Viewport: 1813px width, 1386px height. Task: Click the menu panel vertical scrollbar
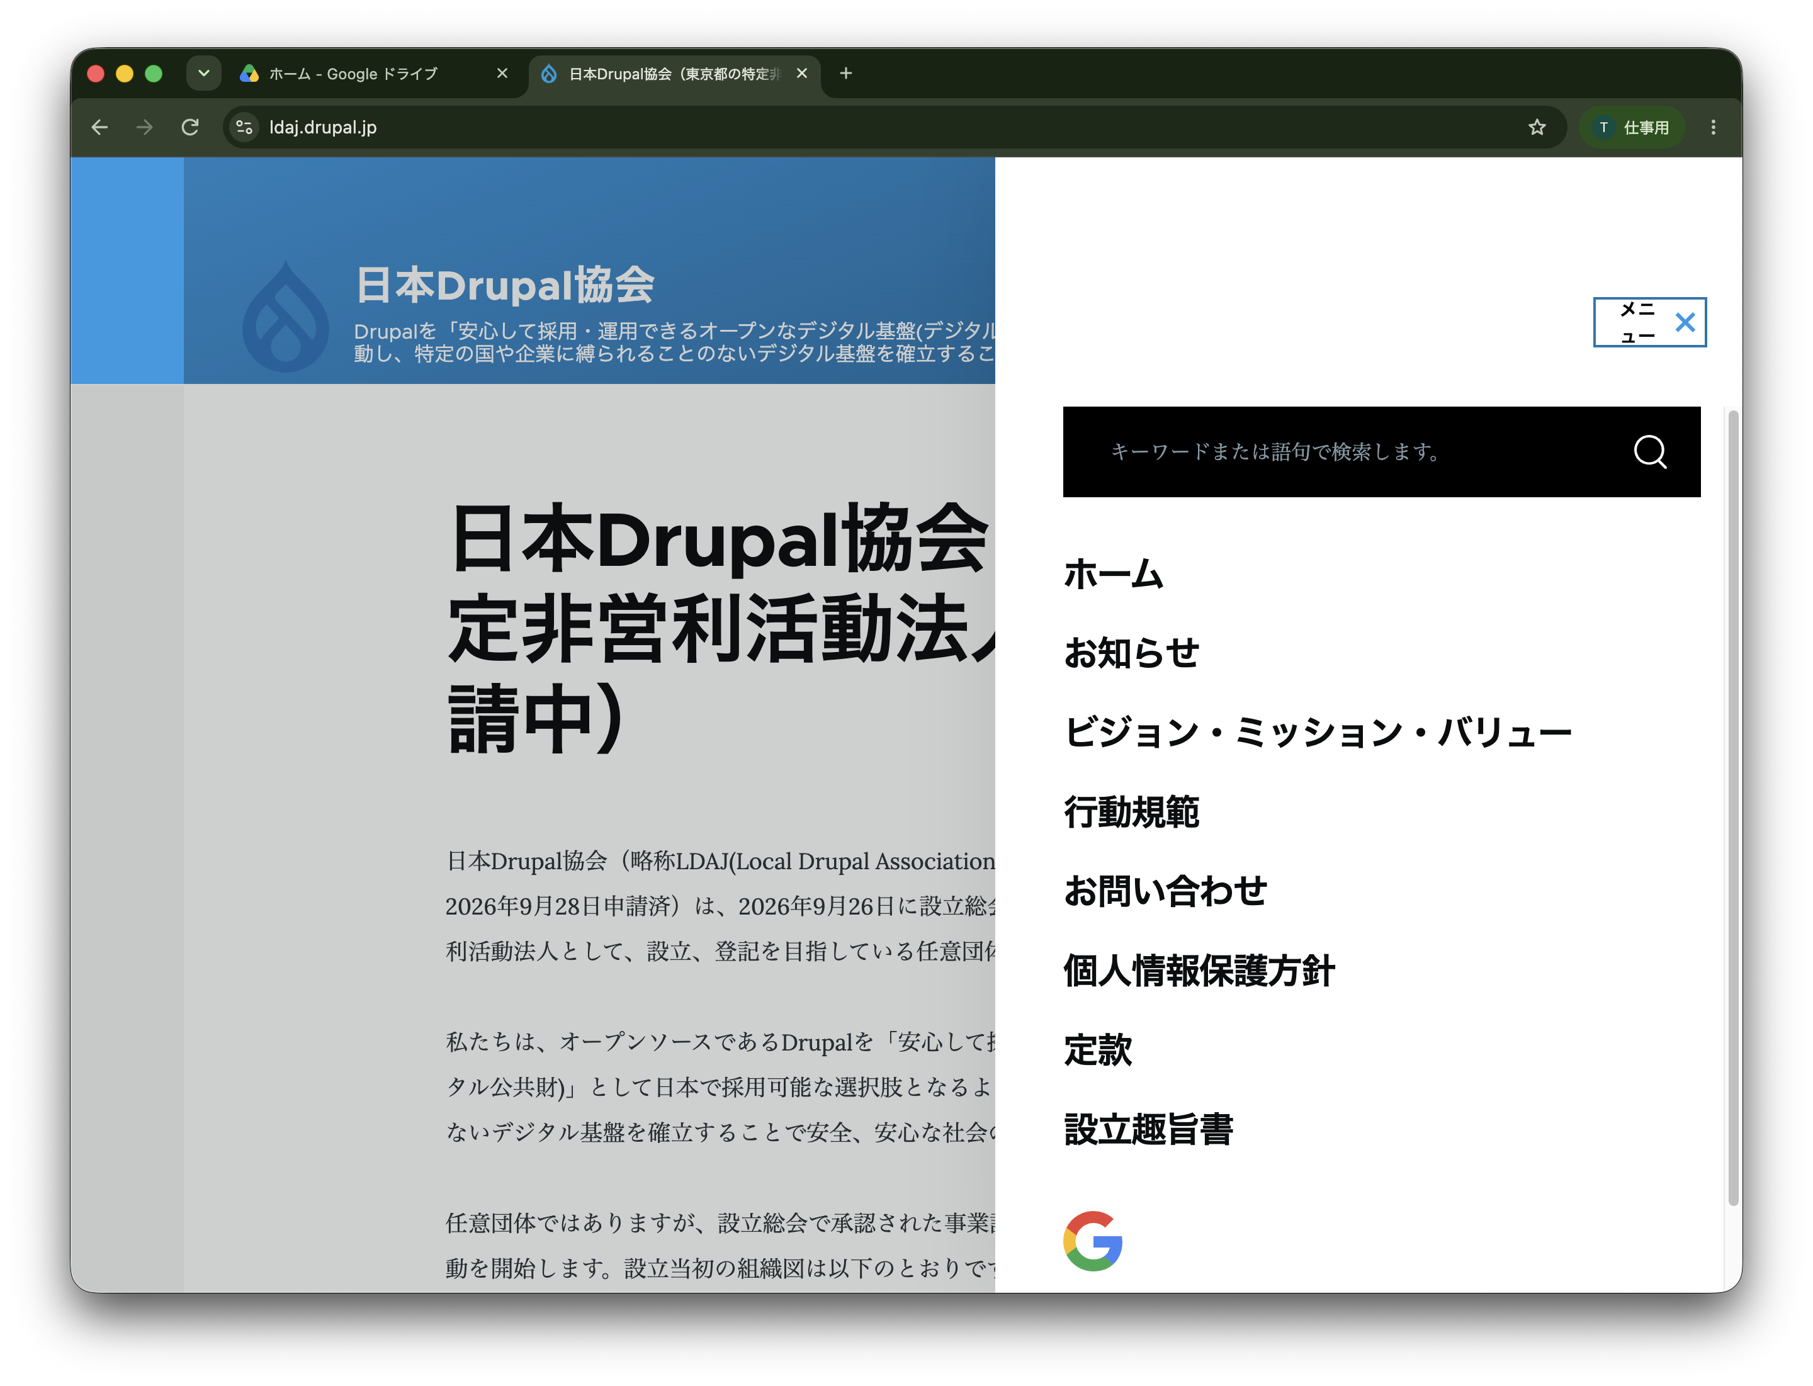click(1733, 808)
